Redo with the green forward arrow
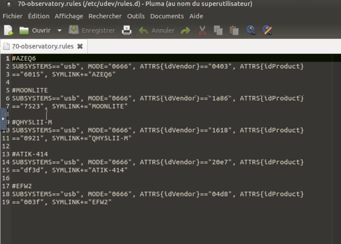Viewport: 341px width, 244px height. (185, 30)
